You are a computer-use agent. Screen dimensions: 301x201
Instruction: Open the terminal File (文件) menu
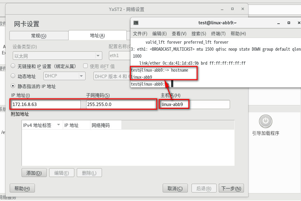pyautogui.click(x=140, y=34)
